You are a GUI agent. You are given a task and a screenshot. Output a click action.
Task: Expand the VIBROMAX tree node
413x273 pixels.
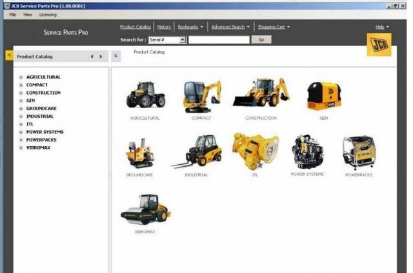click(x=21, y=148)
